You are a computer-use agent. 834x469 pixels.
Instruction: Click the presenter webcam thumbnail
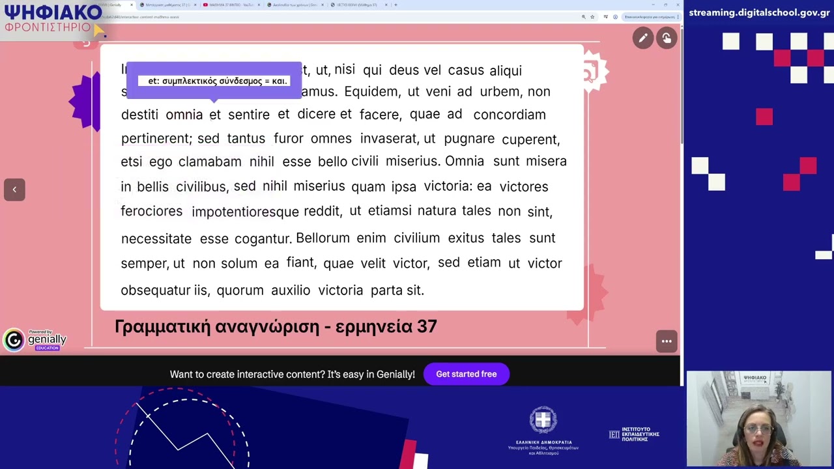pyautogui.click(x=759, y=419)
